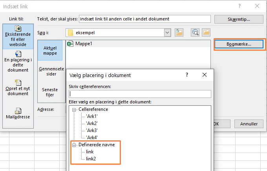This screenshot has height=171, width=267.
Task: Collapse the Cellereference tree node
Action: point(73,109)
